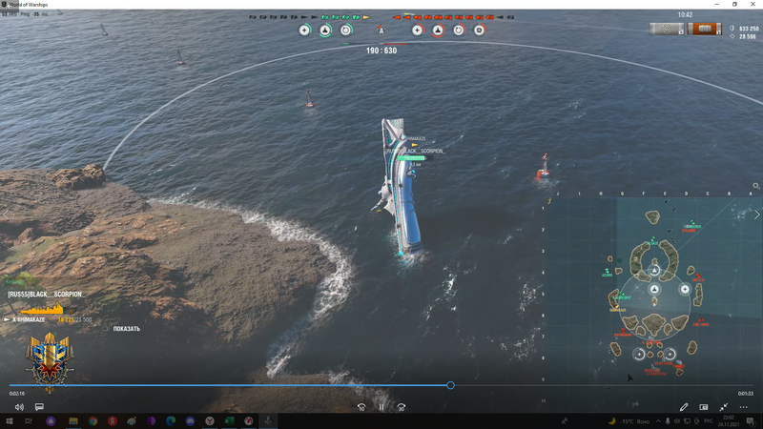Skip back 10 seconds in the video

(x=361, y=407)
